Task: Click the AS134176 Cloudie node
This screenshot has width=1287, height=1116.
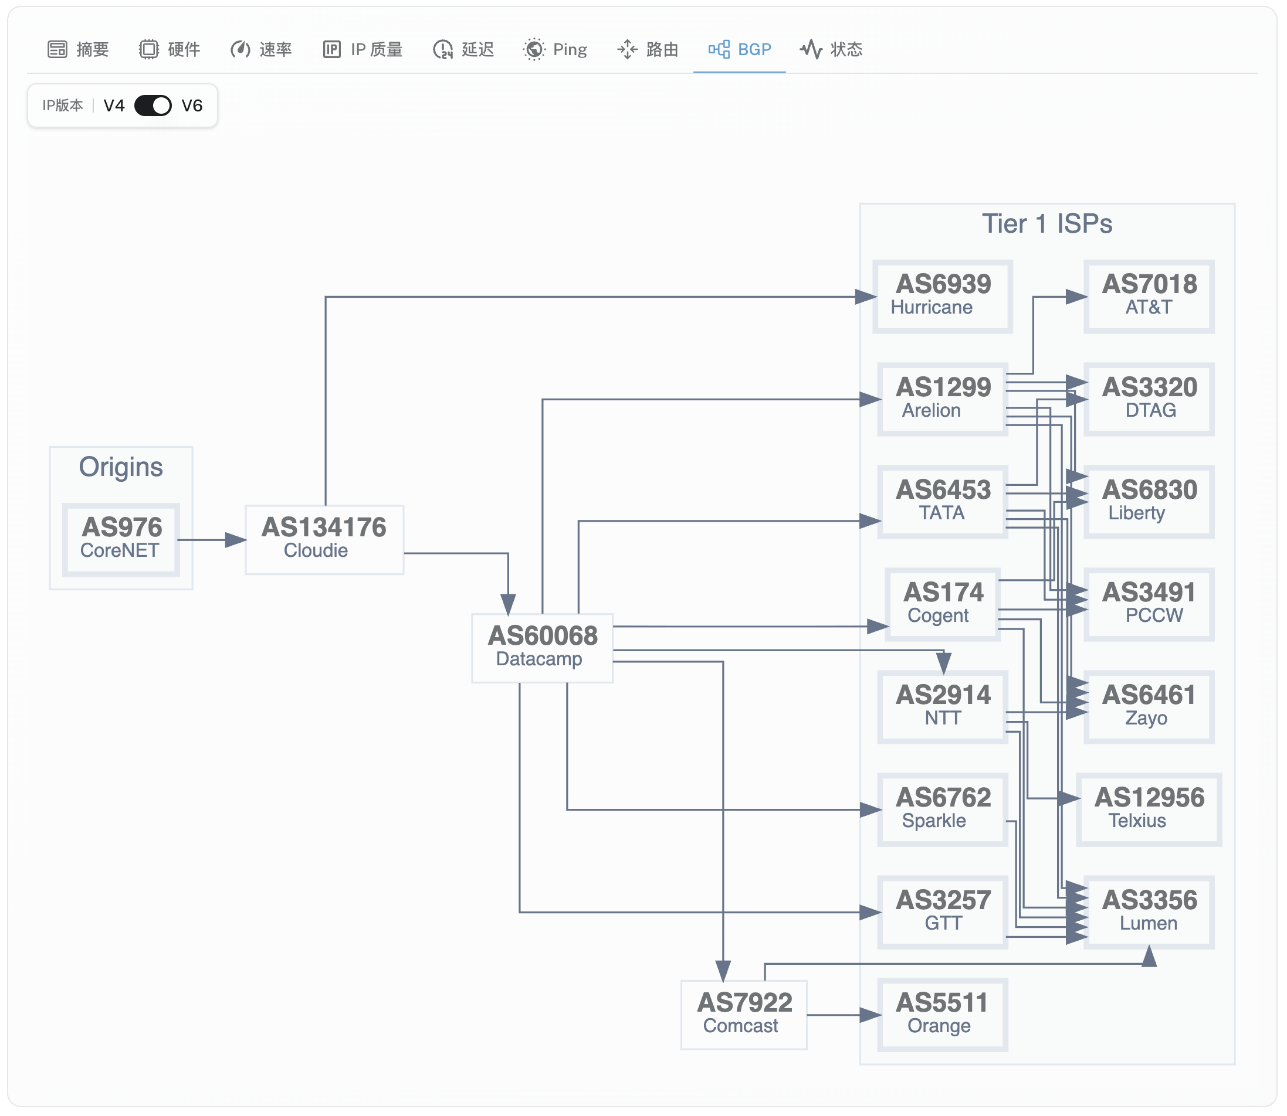Action: (x=324, y=539)
